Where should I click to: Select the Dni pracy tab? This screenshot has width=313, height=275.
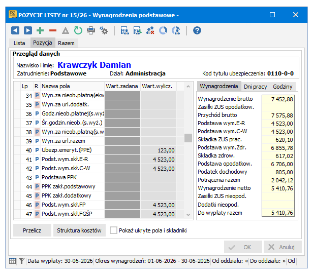click(x=255, y=87)
